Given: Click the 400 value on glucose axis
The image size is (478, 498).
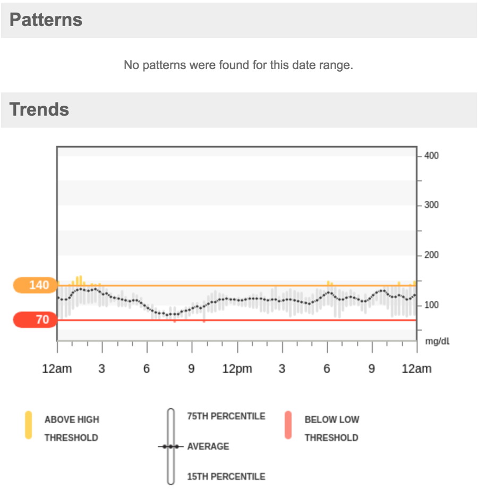Looking at the screenshot, I should click(x=431, y=156).
